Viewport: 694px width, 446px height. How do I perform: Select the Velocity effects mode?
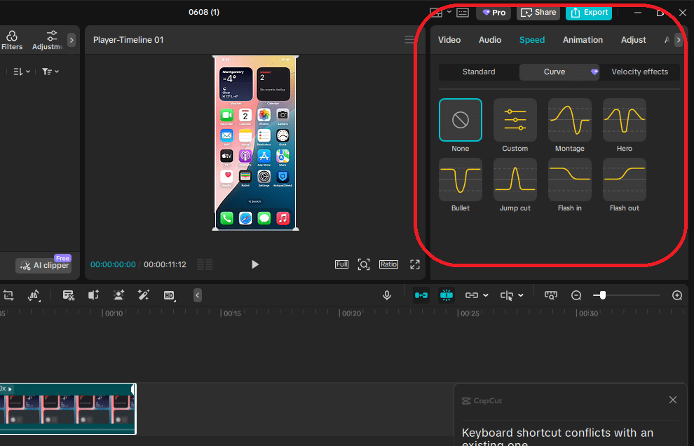point(639,72)
